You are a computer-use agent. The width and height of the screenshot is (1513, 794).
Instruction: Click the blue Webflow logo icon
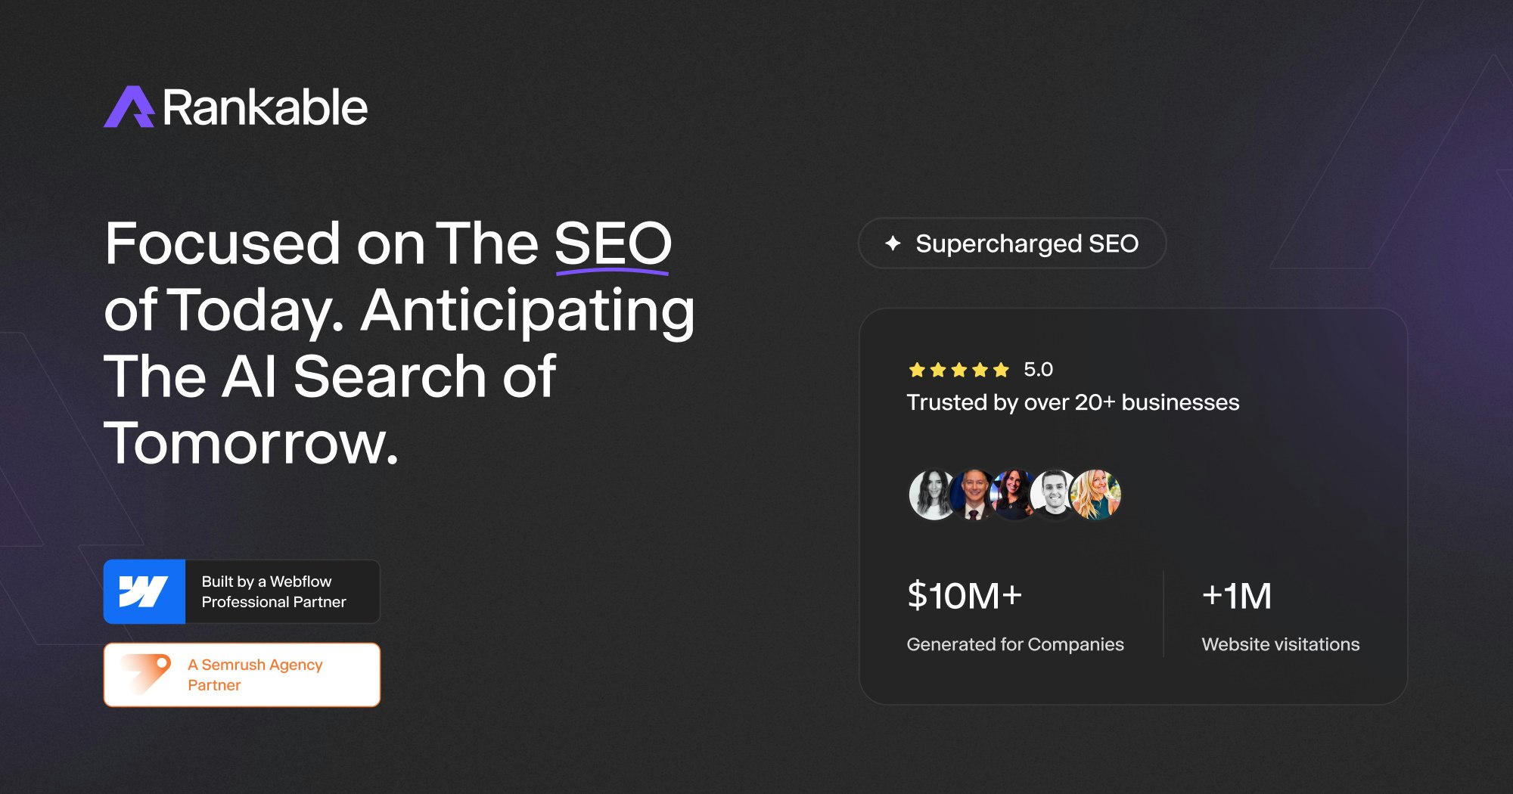tap(144, 591)
